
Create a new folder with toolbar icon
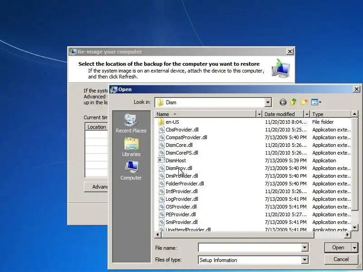click(x=304, y=102)
